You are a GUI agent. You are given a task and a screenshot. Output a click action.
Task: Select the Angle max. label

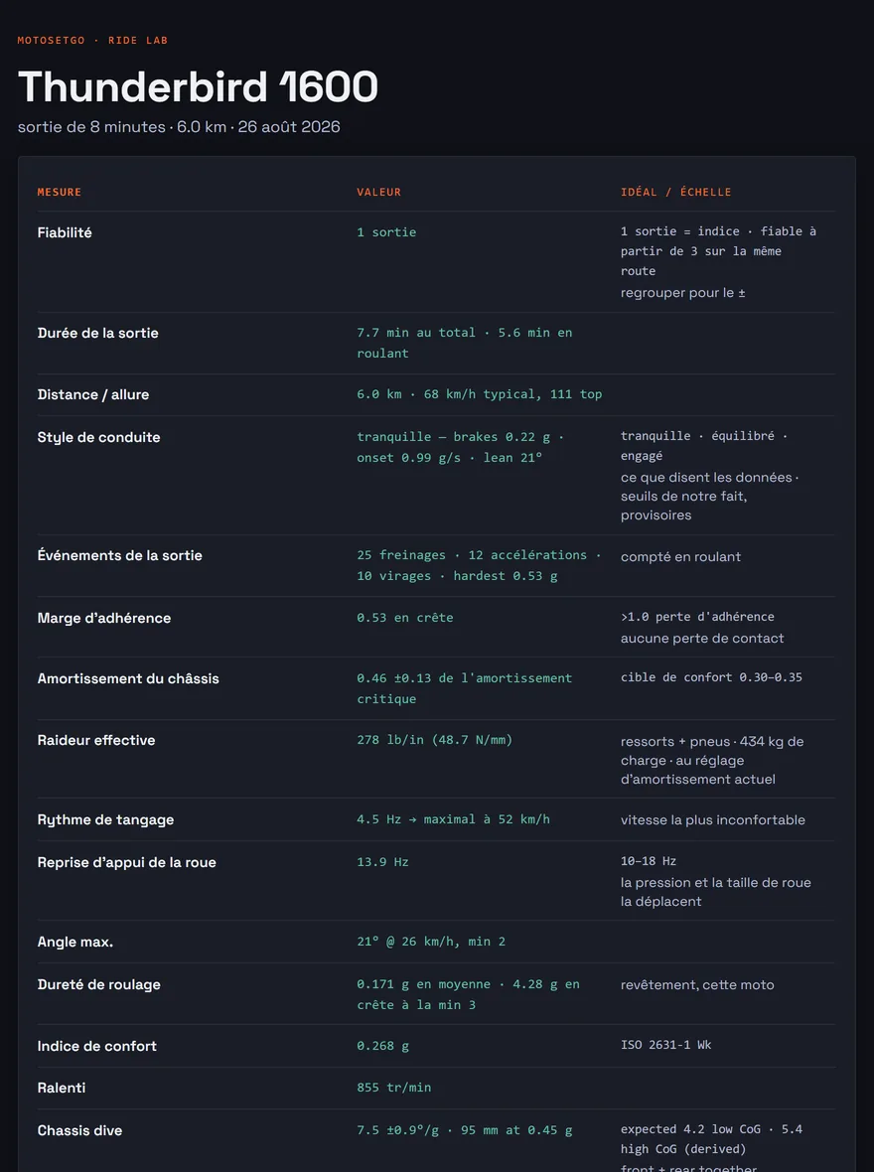point(75,942)
